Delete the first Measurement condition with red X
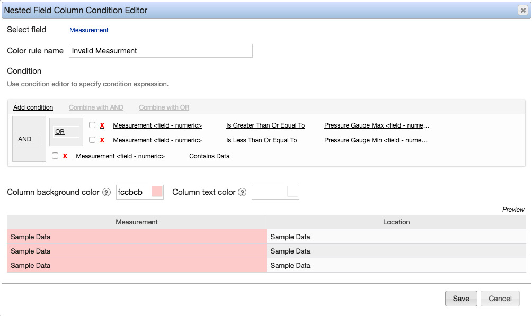Viewport: 532px width, 316px height. pos(102,125)
